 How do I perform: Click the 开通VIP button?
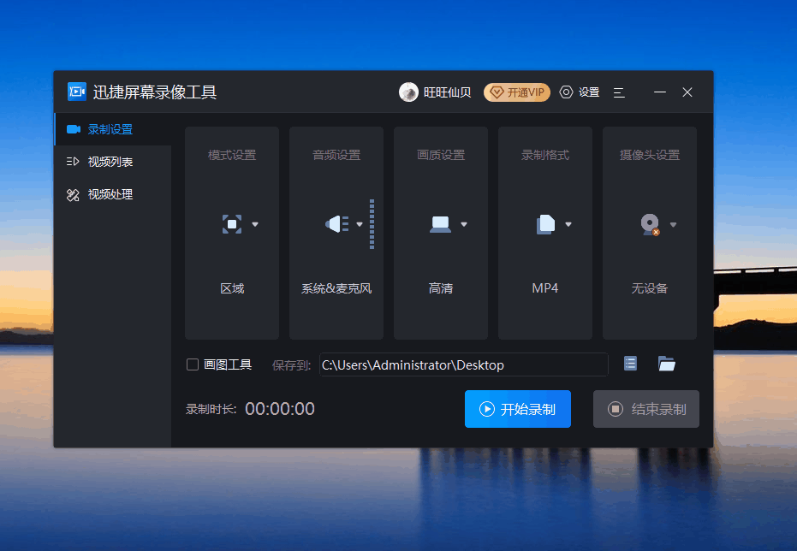[x=516, y=92]
